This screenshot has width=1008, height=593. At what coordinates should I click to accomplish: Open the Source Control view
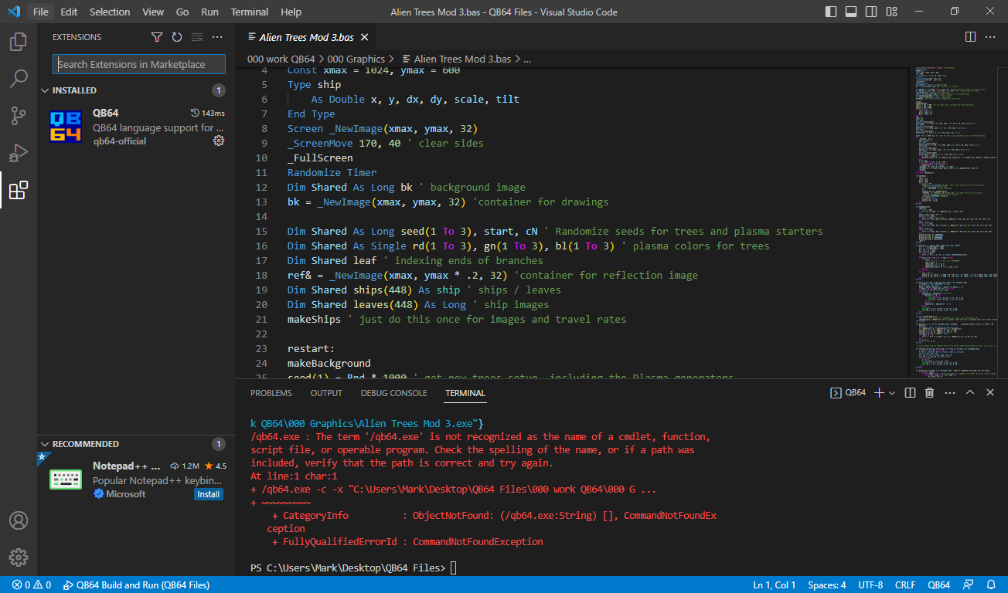pos(19,116)
